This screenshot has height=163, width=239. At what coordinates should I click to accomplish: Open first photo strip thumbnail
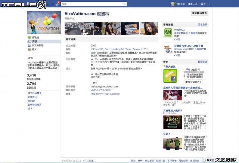point(74,28)
